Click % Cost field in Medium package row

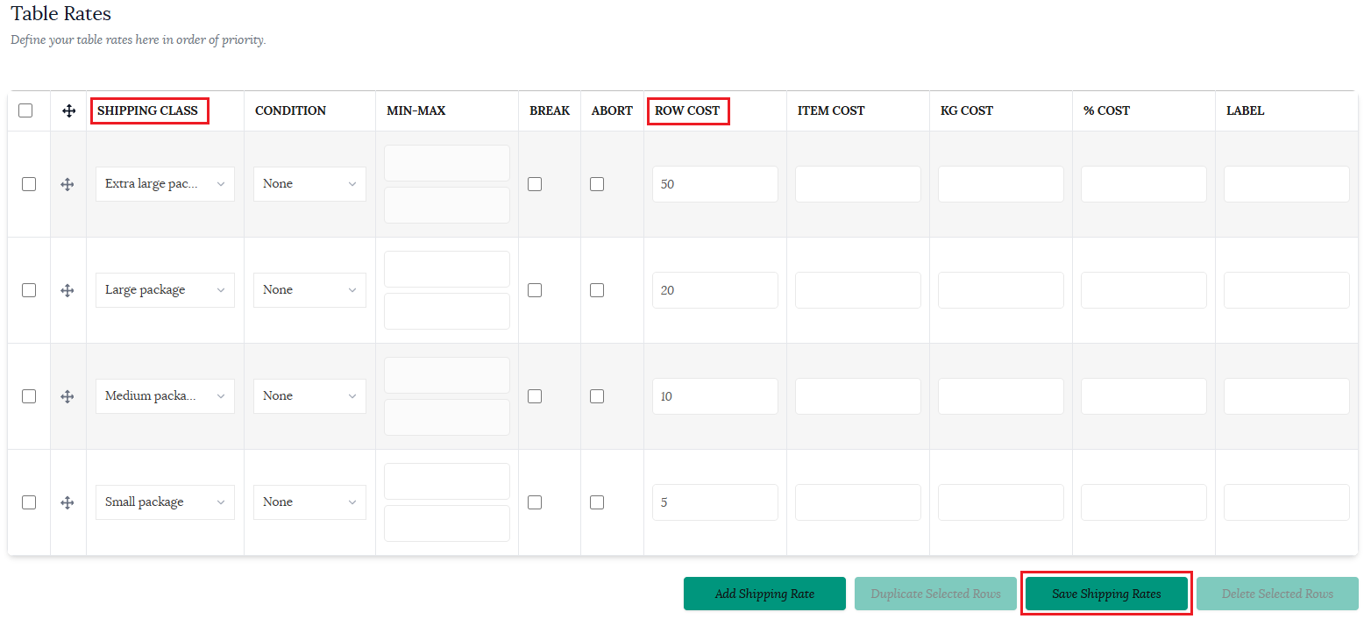[x=1144, y=396]
